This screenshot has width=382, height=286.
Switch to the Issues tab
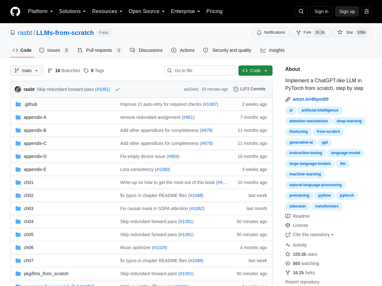[x=54, y=50]
